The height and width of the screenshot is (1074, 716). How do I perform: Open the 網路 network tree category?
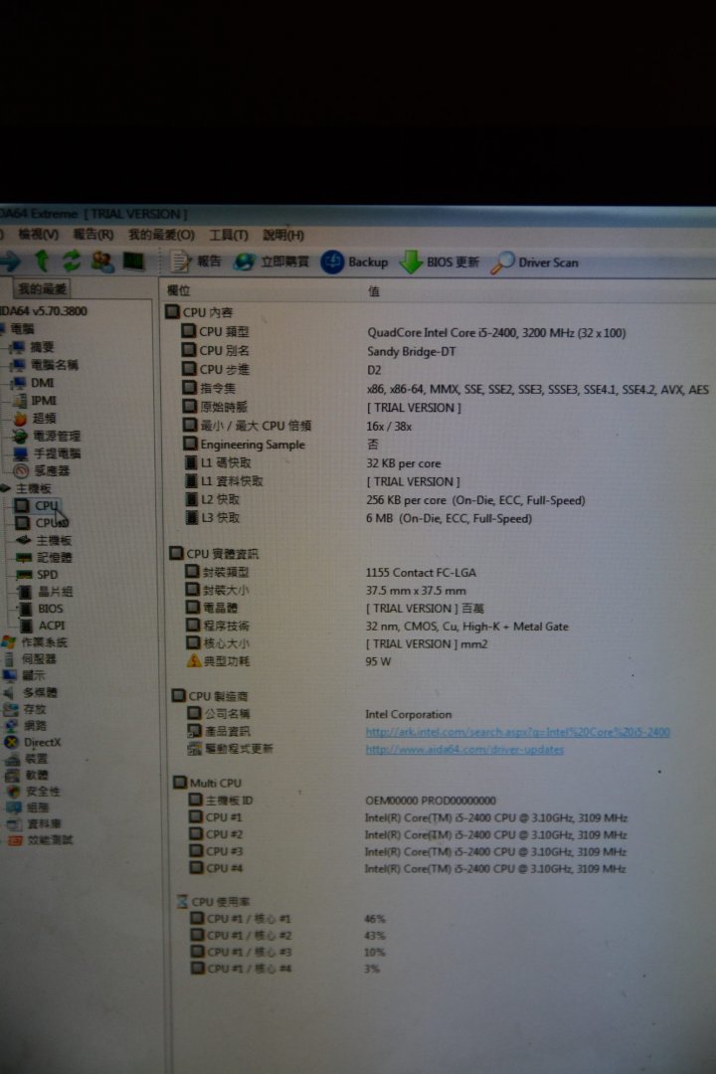click(26, 725)
